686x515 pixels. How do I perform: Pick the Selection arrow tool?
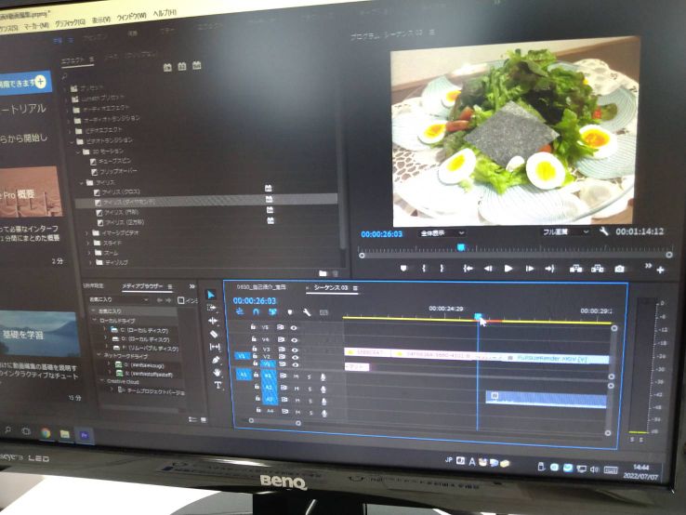coord(211,295)
